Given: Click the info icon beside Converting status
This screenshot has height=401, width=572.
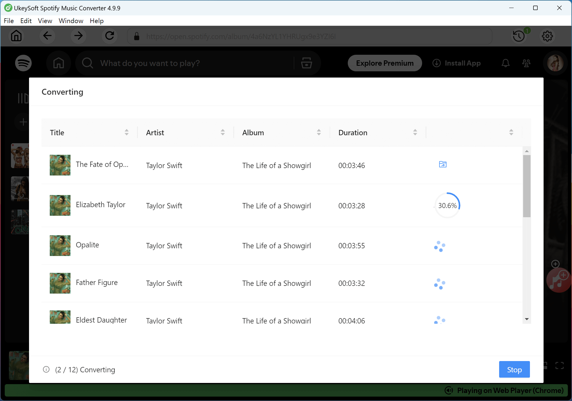Looking at the screenshot, I should point(46,369).
